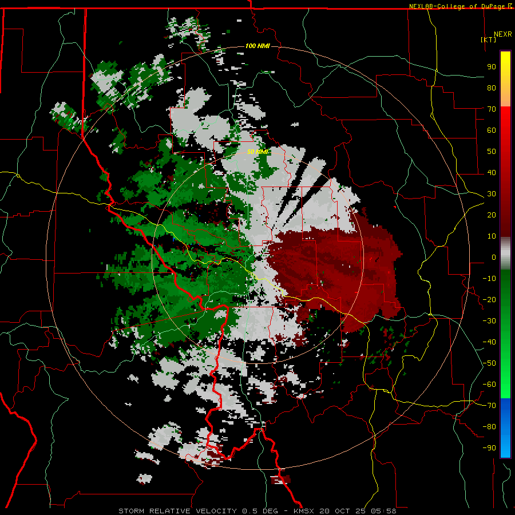Select the 30 value on velocity scale
Image resolution: width=515 pixels, height=515 pixels.
coord(492,194)
